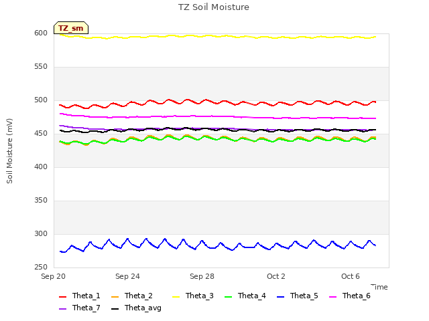Click the TZ_sm annotation label

coord(71,28)
